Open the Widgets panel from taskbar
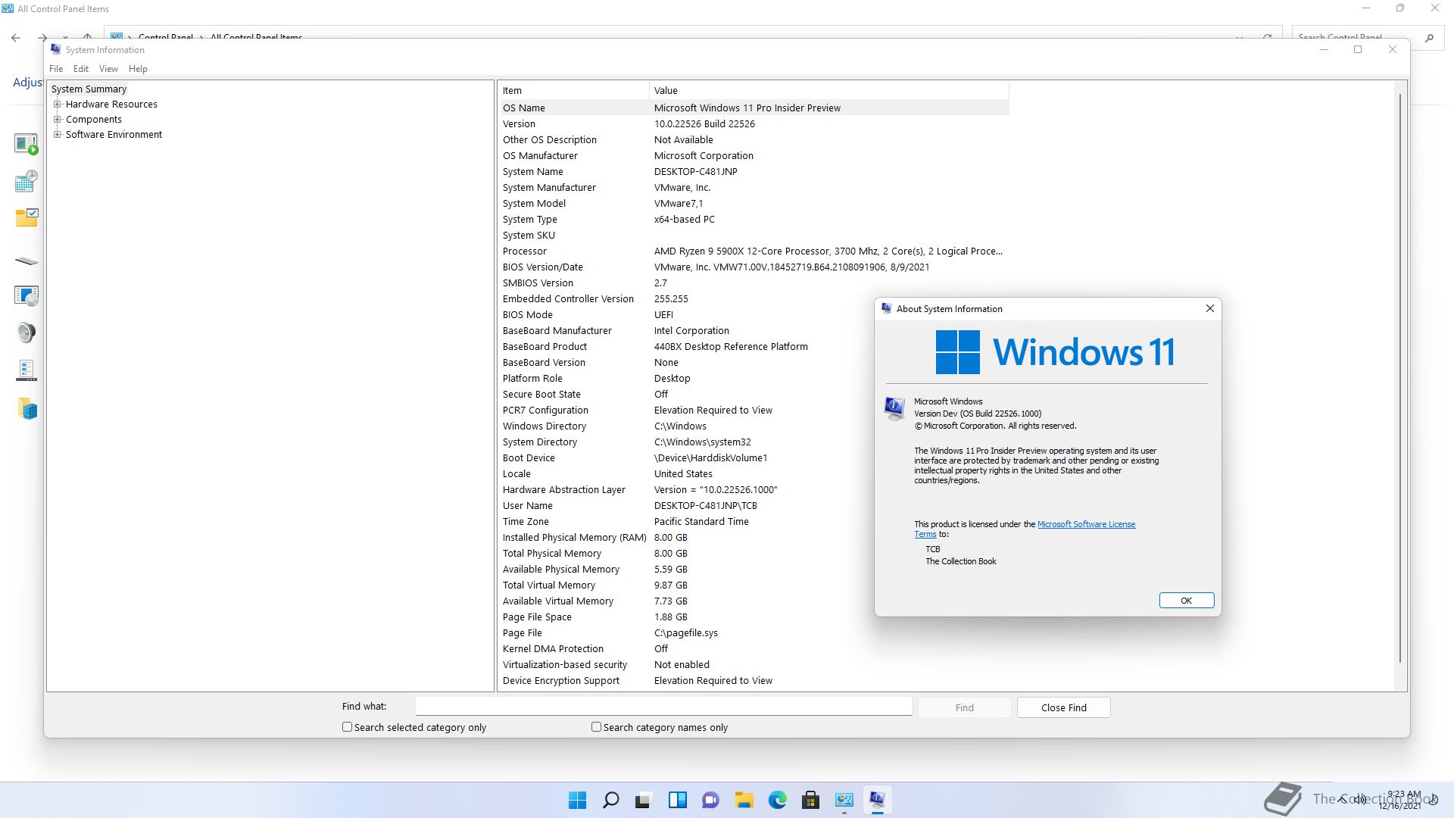The height and width of the screenshot is (818, 1454). click(677, 800)
